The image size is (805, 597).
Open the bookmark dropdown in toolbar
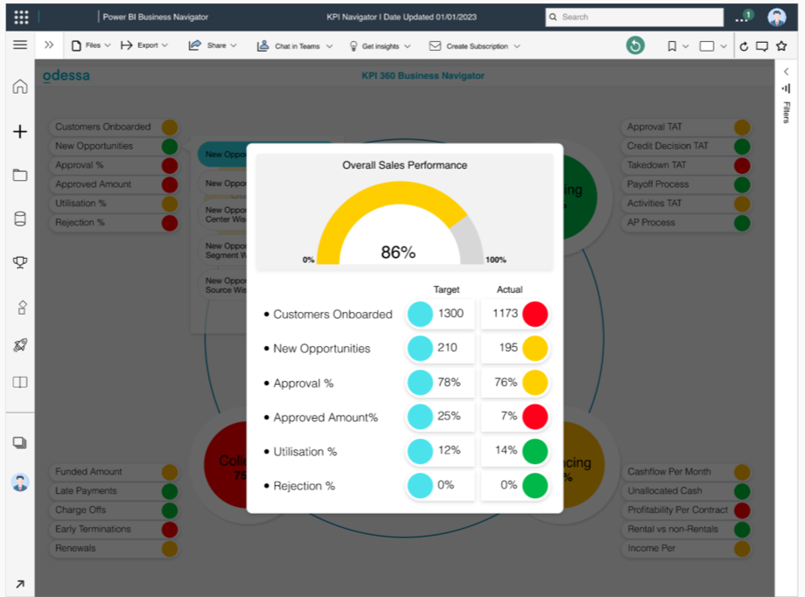pyautogui.click(x=677, y=46)
